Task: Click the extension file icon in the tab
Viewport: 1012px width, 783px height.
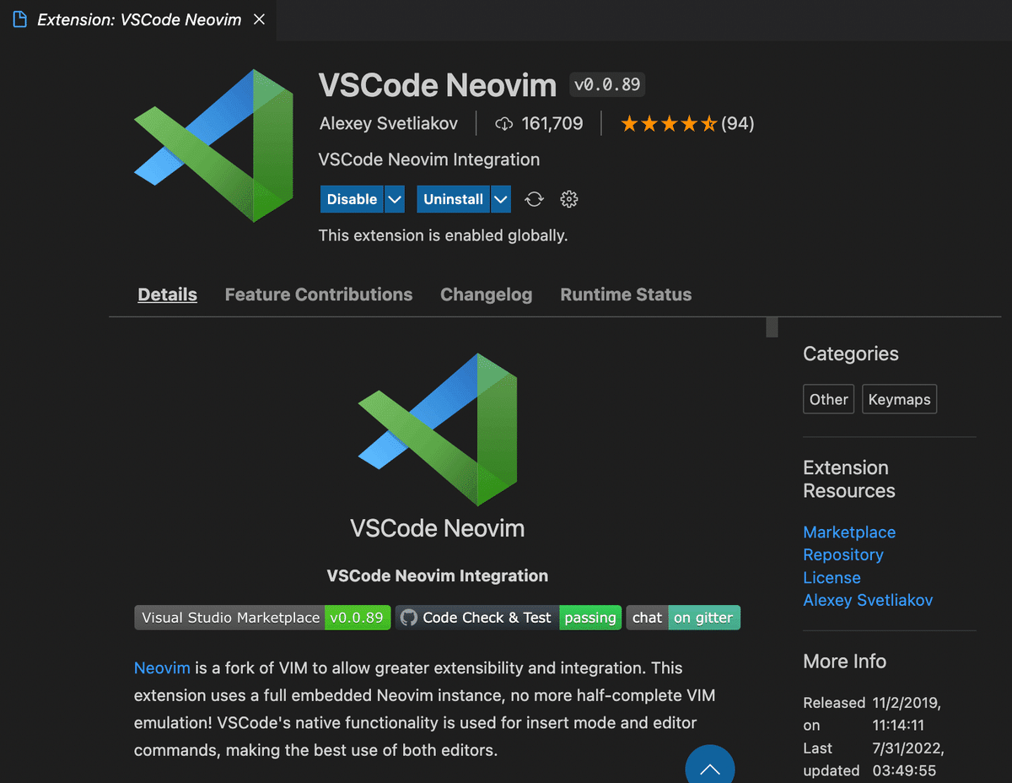Action: [x=19, y=19]
